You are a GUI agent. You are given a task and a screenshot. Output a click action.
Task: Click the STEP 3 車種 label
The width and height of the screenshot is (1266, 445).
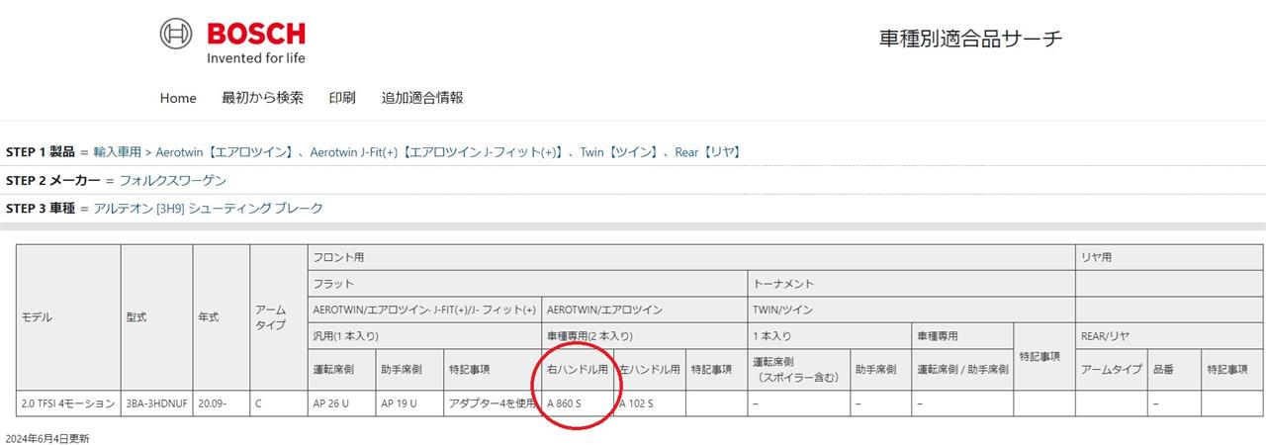click(x=41, y=208)
